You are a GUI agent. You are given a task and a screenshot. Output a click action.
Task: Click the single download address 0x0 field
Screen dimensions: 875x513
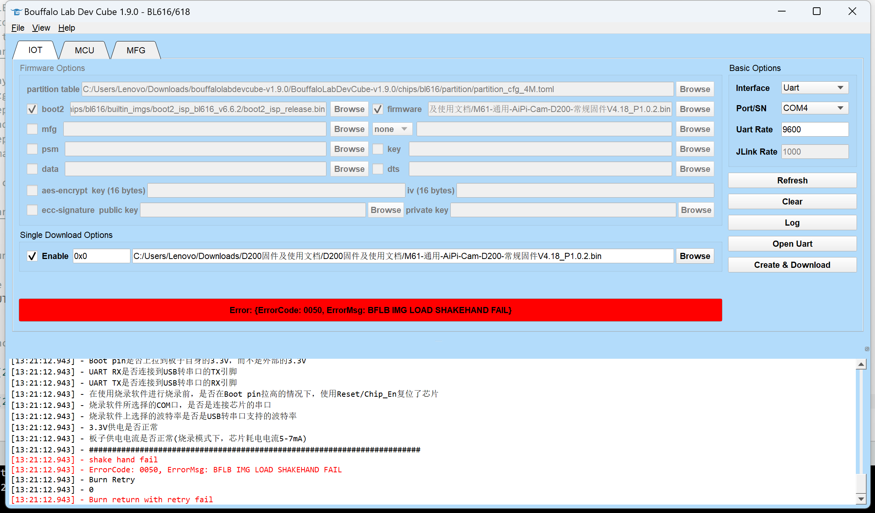tap(101, 256)
